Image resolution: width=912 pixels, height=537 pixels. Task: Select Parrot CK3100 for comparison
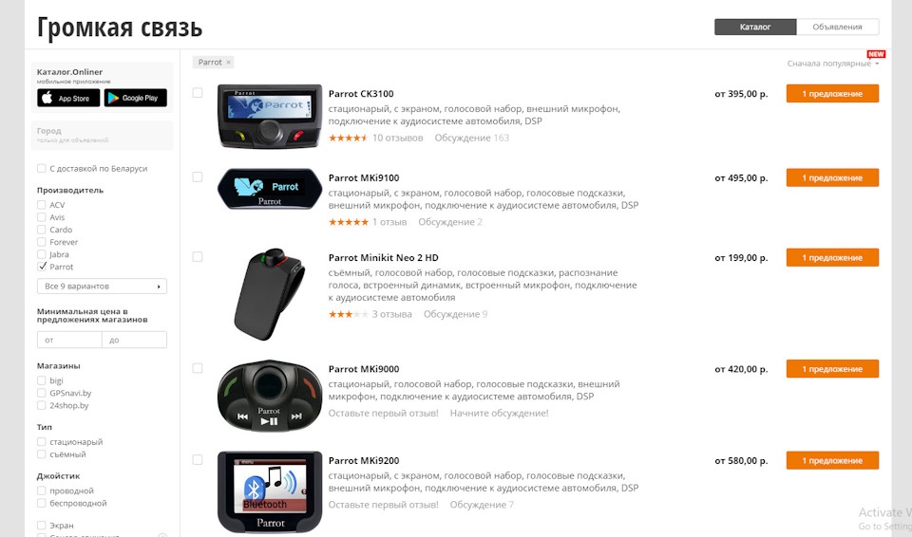pos(198,93)
